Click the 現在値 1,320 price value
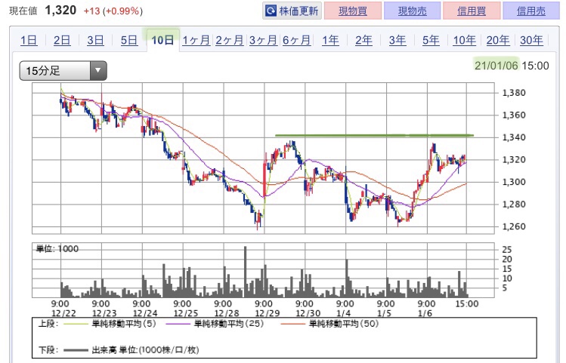This screenshot has width=566, height=363. pos(60,11)
